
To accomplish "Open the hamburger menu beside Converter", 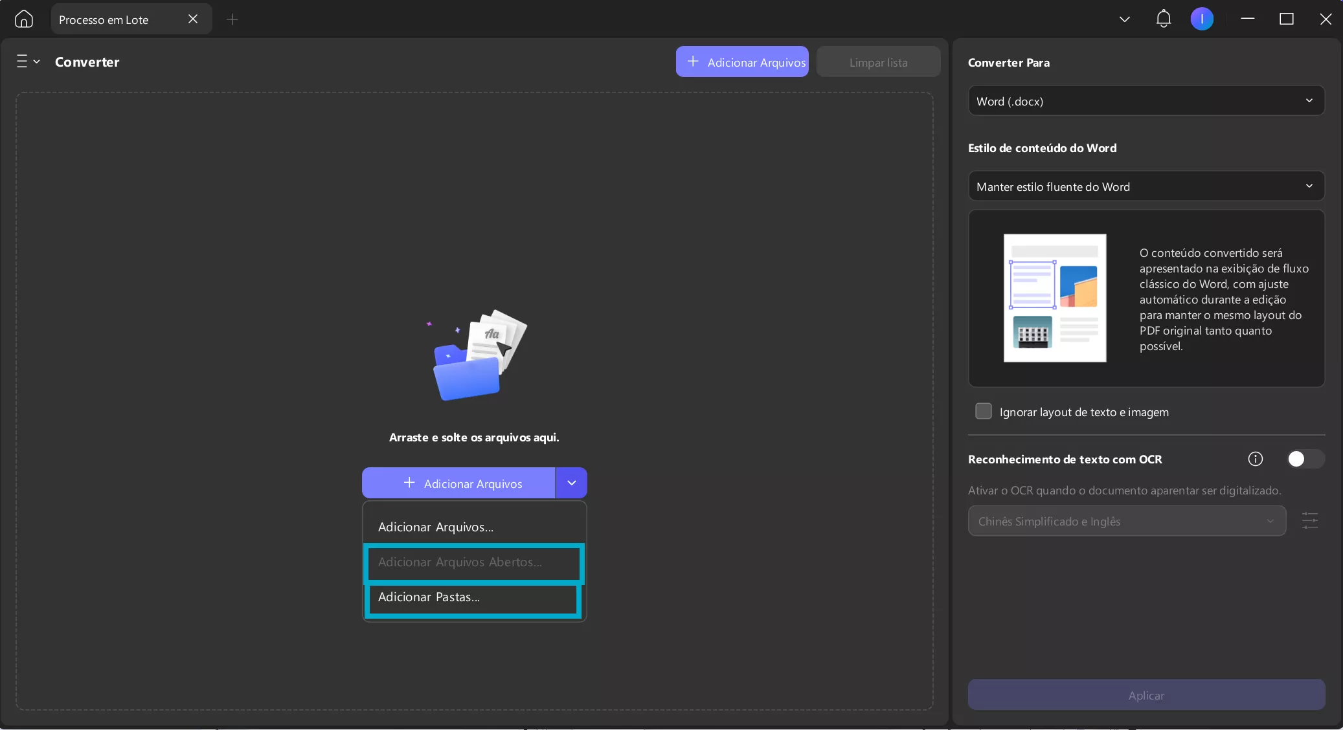I will [x=27, y=61].
